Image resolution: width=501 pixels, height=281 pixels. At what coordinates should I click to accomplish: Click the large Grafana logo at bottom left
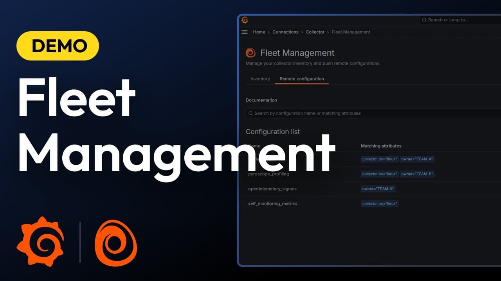click(40, 242)
